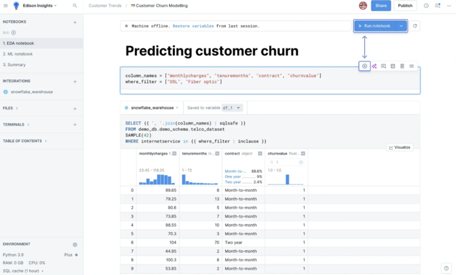Add a new notebook with plus icon

point(75,22)
